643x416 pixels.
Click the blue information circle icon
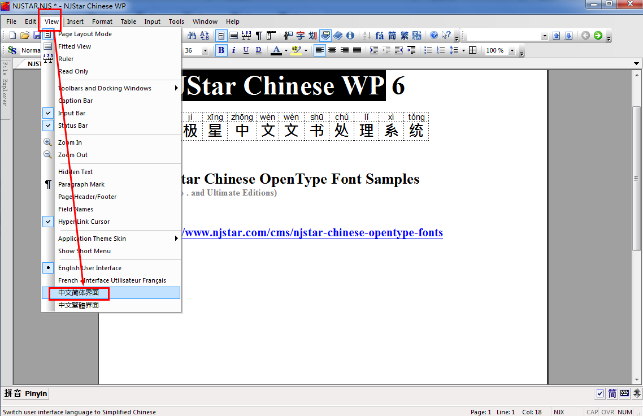[x=350, y=36]
